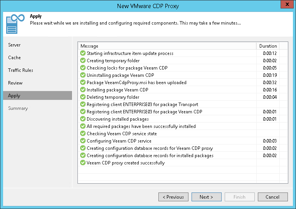
Task: Click green check beside Creating temporary folder
Action: pos(83,60)
